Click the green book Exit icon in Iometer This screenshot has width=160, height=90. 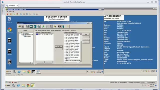63,26
